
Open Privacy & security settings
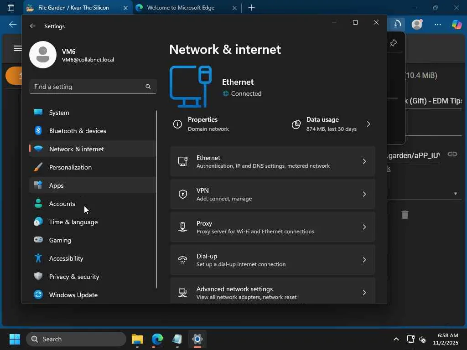(74, 277)
